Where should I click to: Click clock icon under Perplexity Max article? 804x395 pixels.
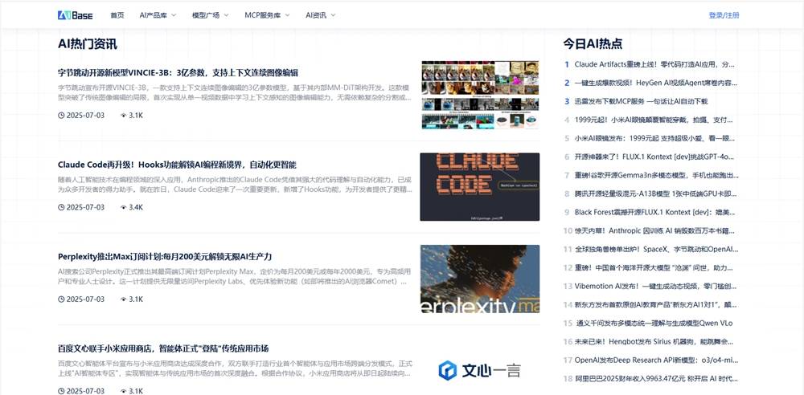click(61, 299)
